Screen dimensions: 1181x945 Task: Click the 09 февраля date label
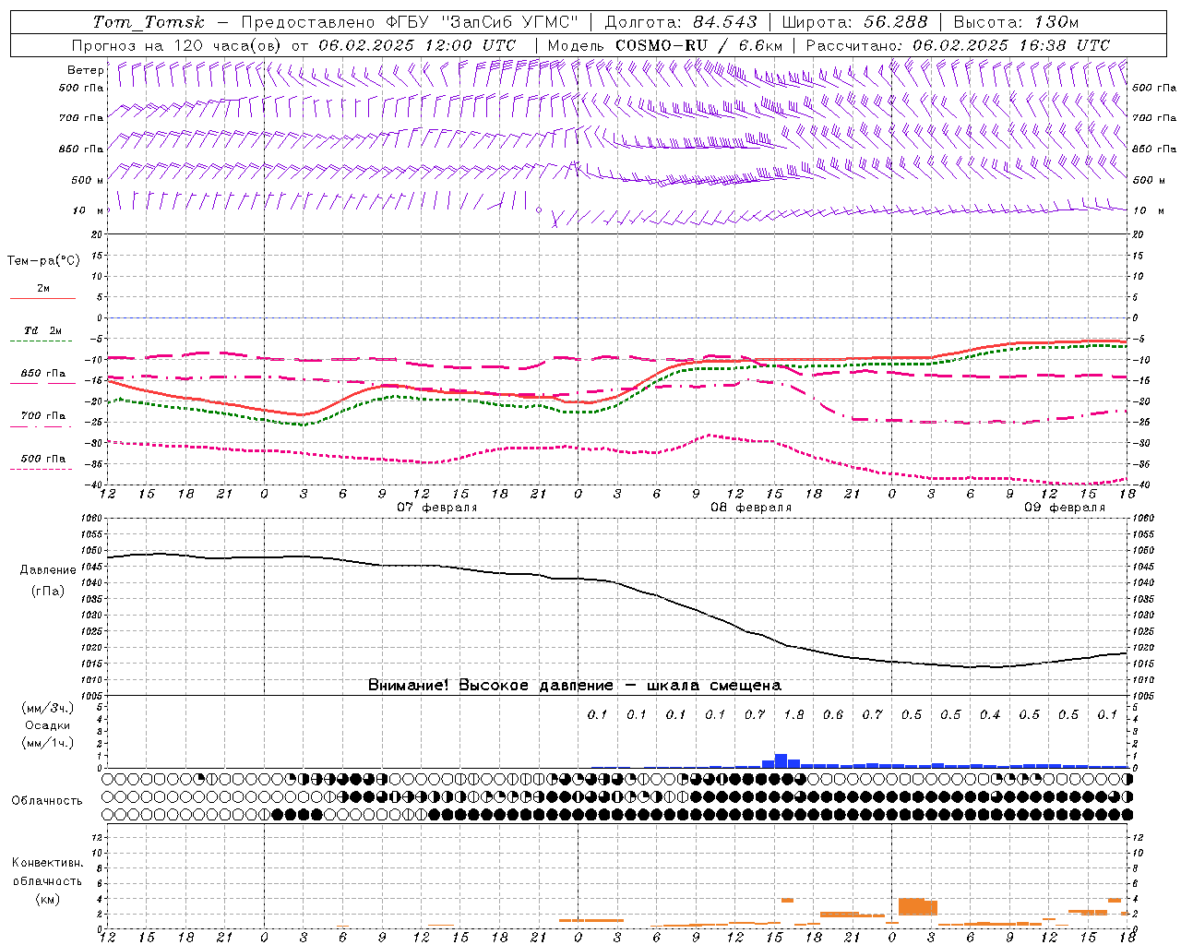pos(1065,508)
